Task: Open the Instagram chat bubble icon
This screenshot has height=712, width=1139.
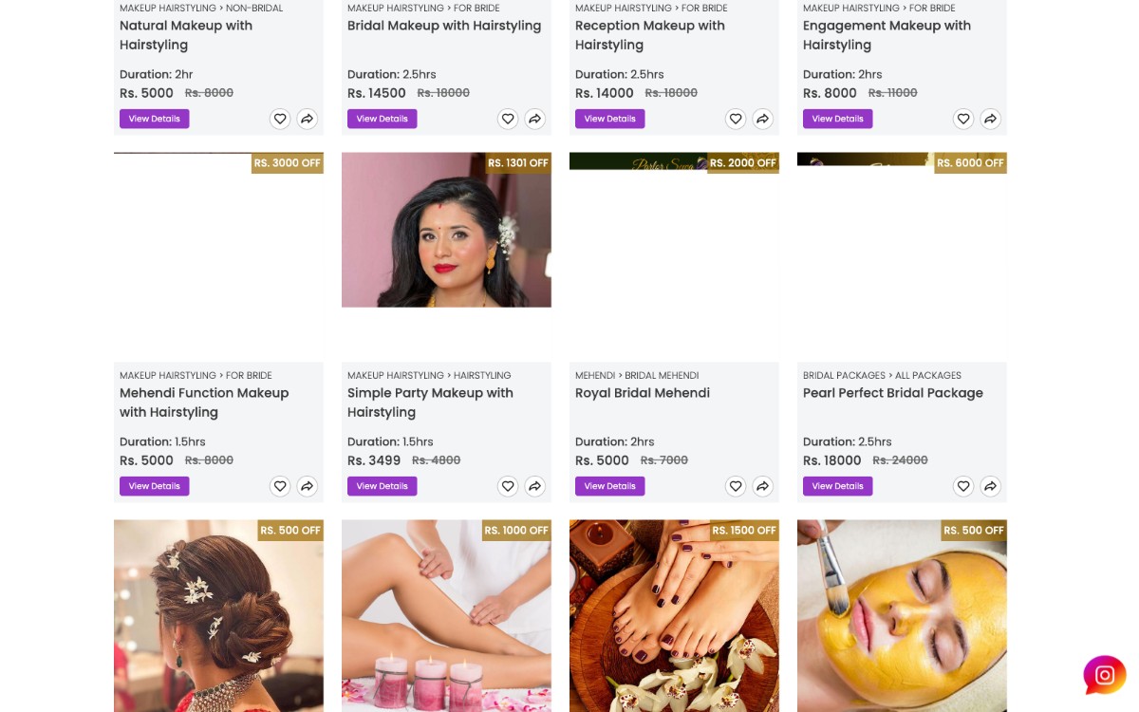Action: click(x=1105, y=675)
